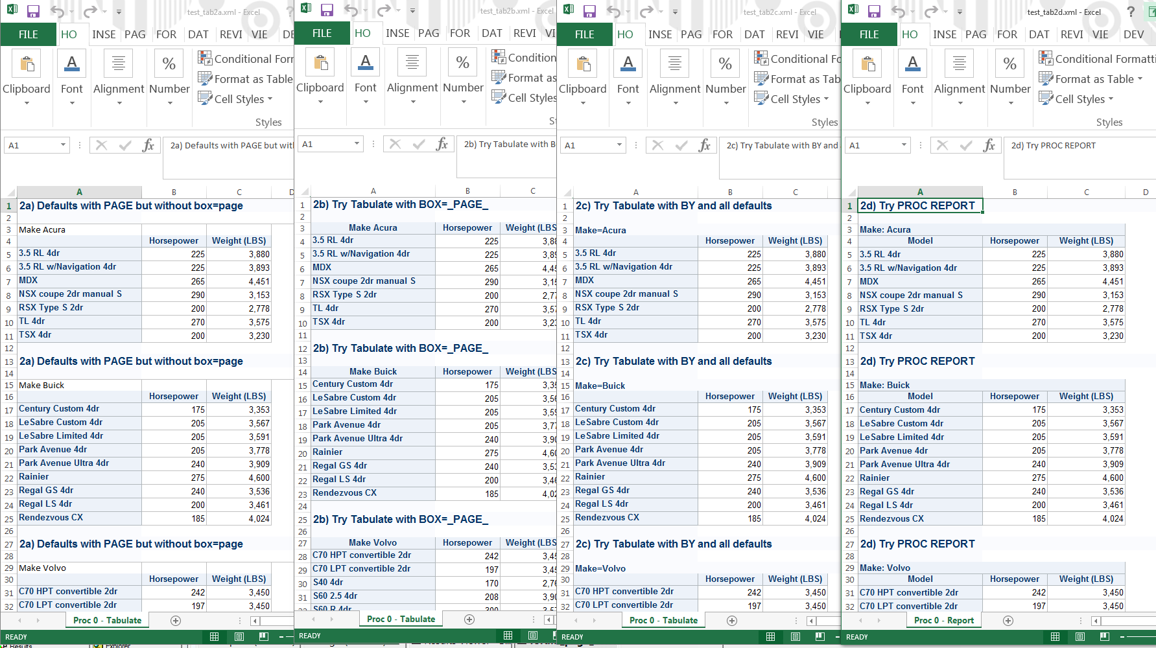Open FILE tab in test_tab2b.xml window
1156x648 pixels.
tap(322, 33)
